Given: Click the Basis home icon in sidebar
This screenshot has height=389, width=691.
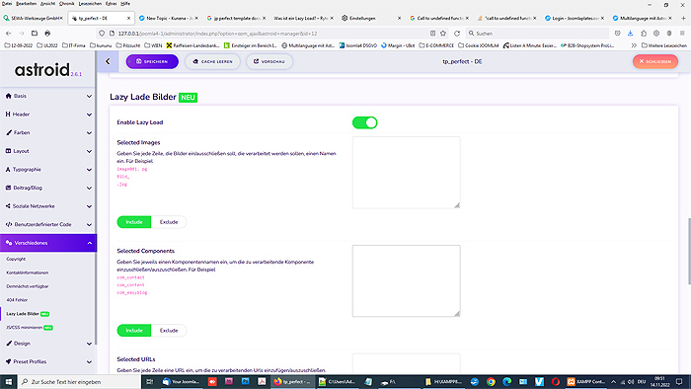Looking at the screenshot, I should tap(8, 96).
